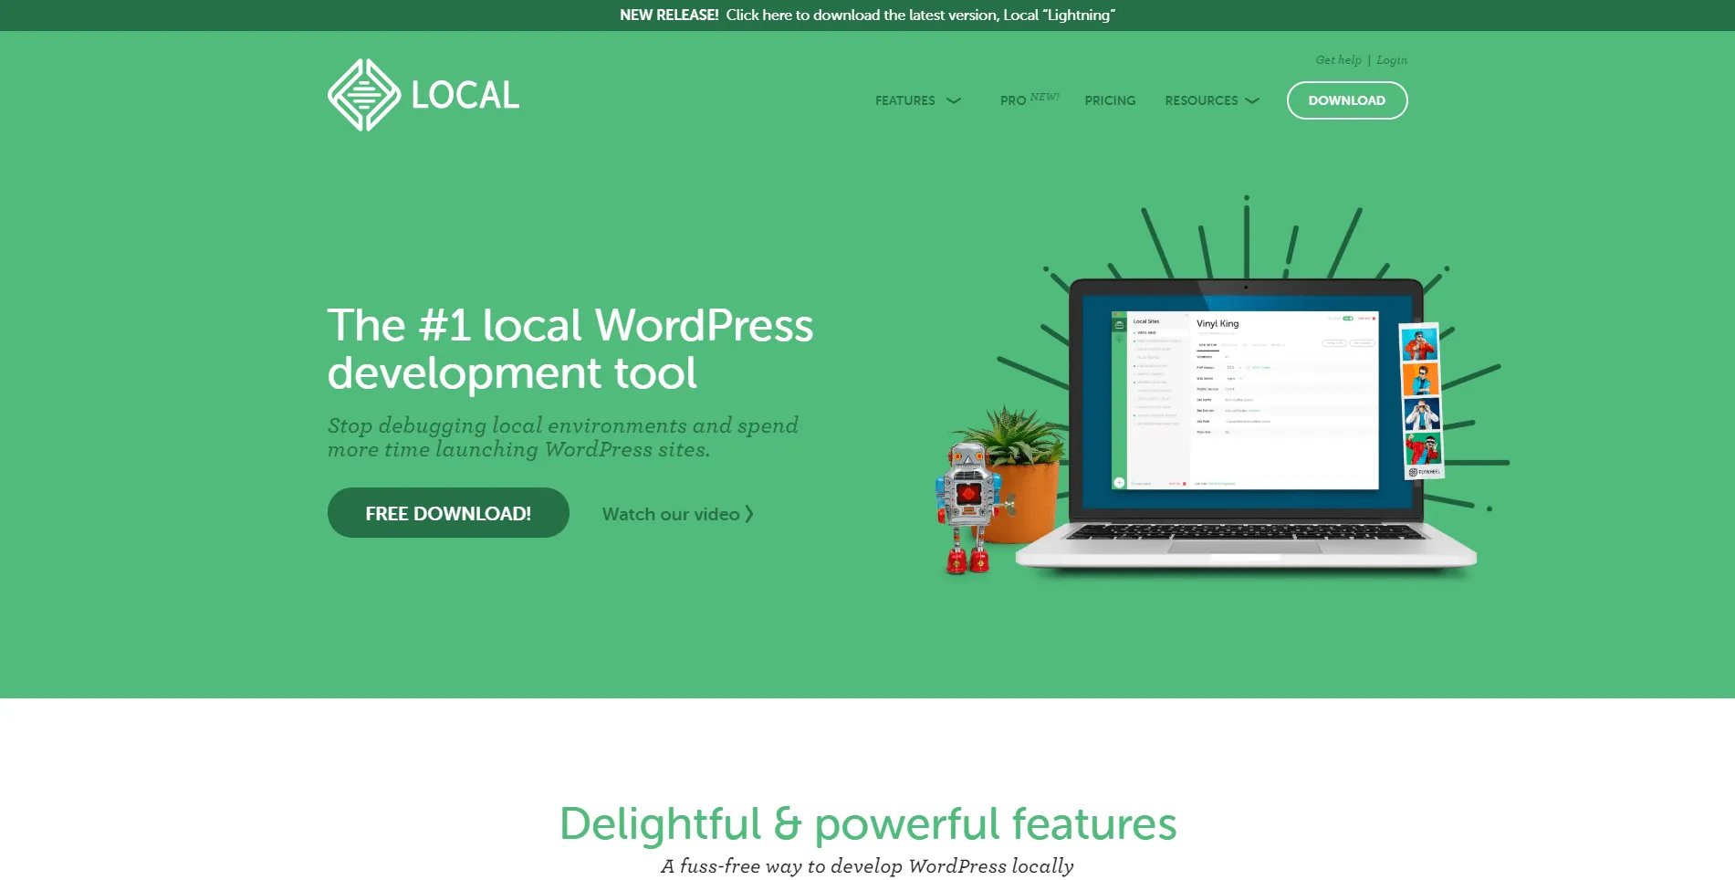Open the Features menu item
Screen dimensions: 1735x880
tap(905, 100)
